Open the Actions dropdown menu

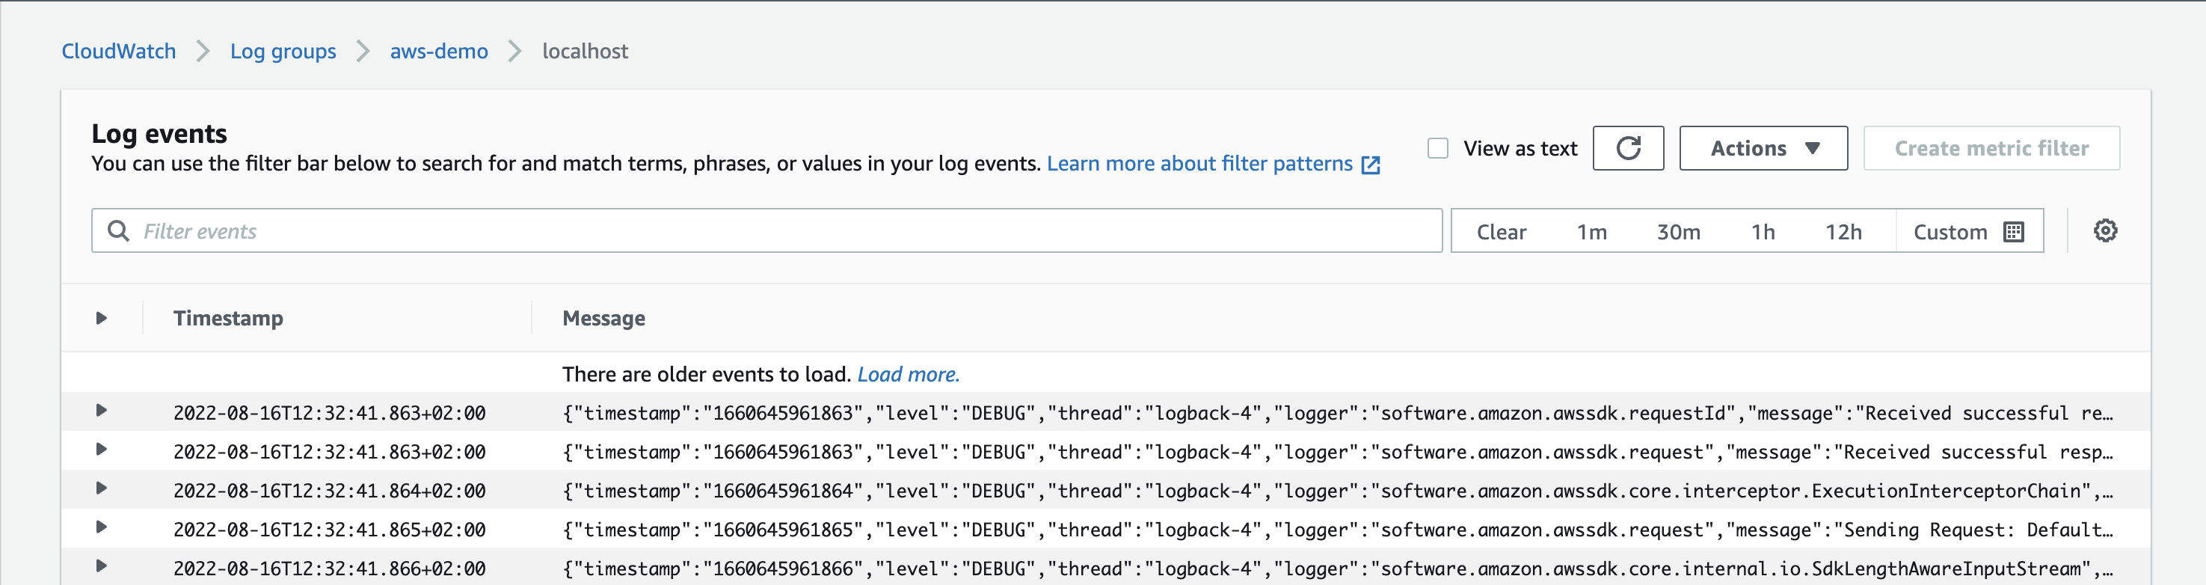click(1763, 148)
